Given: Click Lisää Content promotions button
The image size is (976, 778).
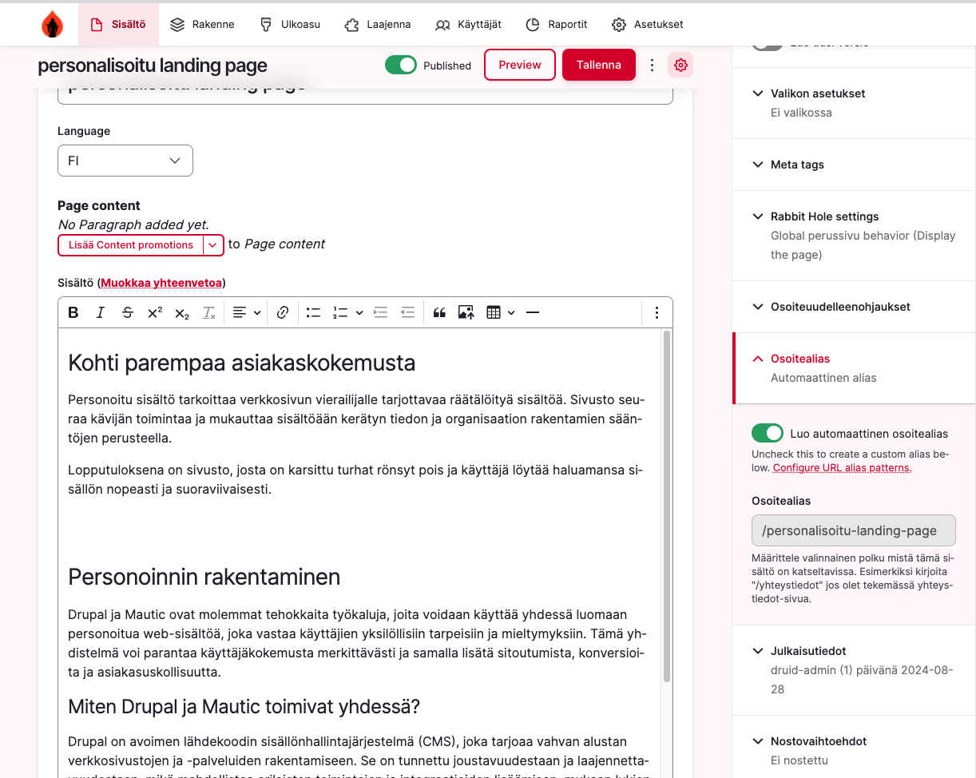Looking at the screenshot, I should point(131,245).
